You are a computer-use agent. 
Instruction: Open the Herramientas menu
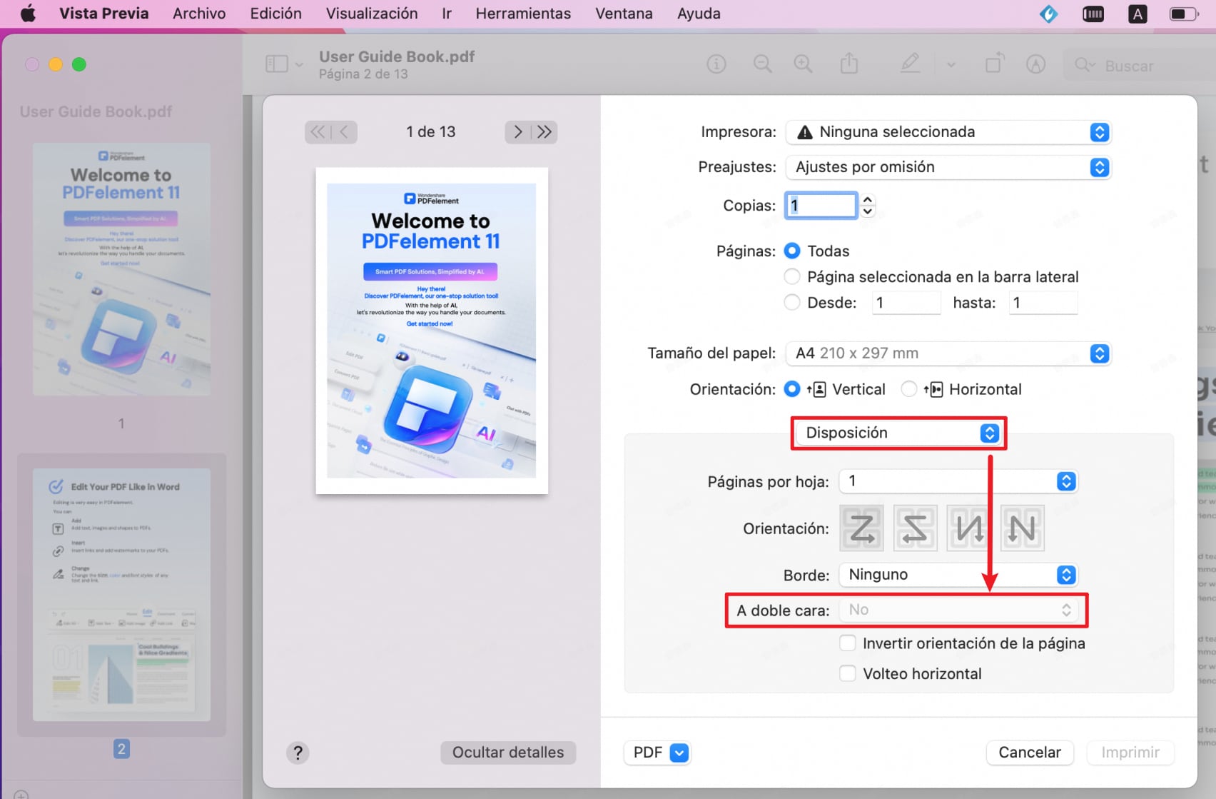coord(523,14)
